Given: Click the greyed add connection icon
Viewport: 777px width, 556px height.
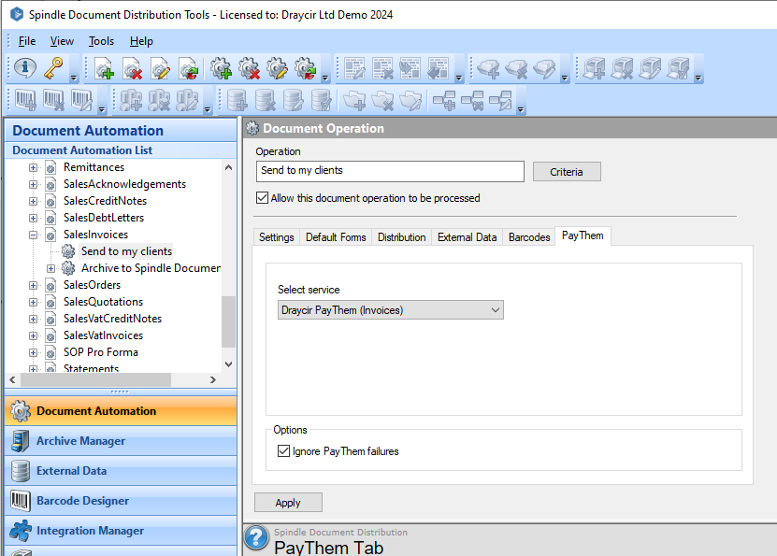Looking at the screenshot, I should point(444,101).
